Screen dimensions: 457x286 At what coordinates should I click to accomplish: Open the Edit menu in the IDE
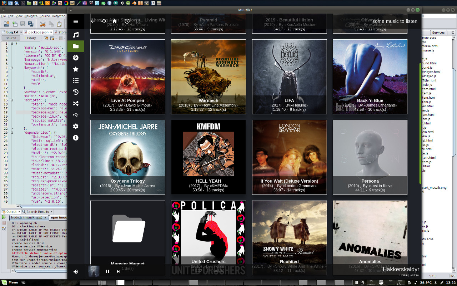11,16
